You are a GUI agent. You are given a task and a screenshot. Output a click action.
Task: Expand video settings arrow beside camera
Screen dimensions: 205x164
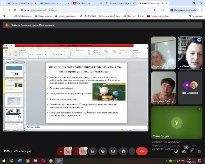pyautogui.click(x=76, y=151)
